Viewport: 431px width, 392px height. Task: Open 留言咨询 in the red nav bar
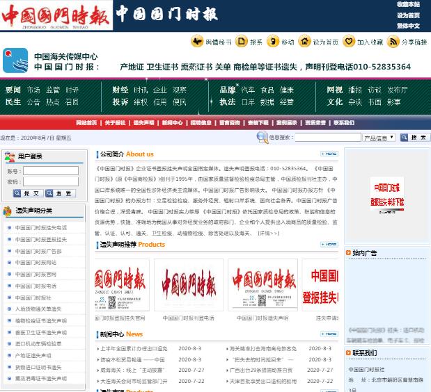[230, 122]
